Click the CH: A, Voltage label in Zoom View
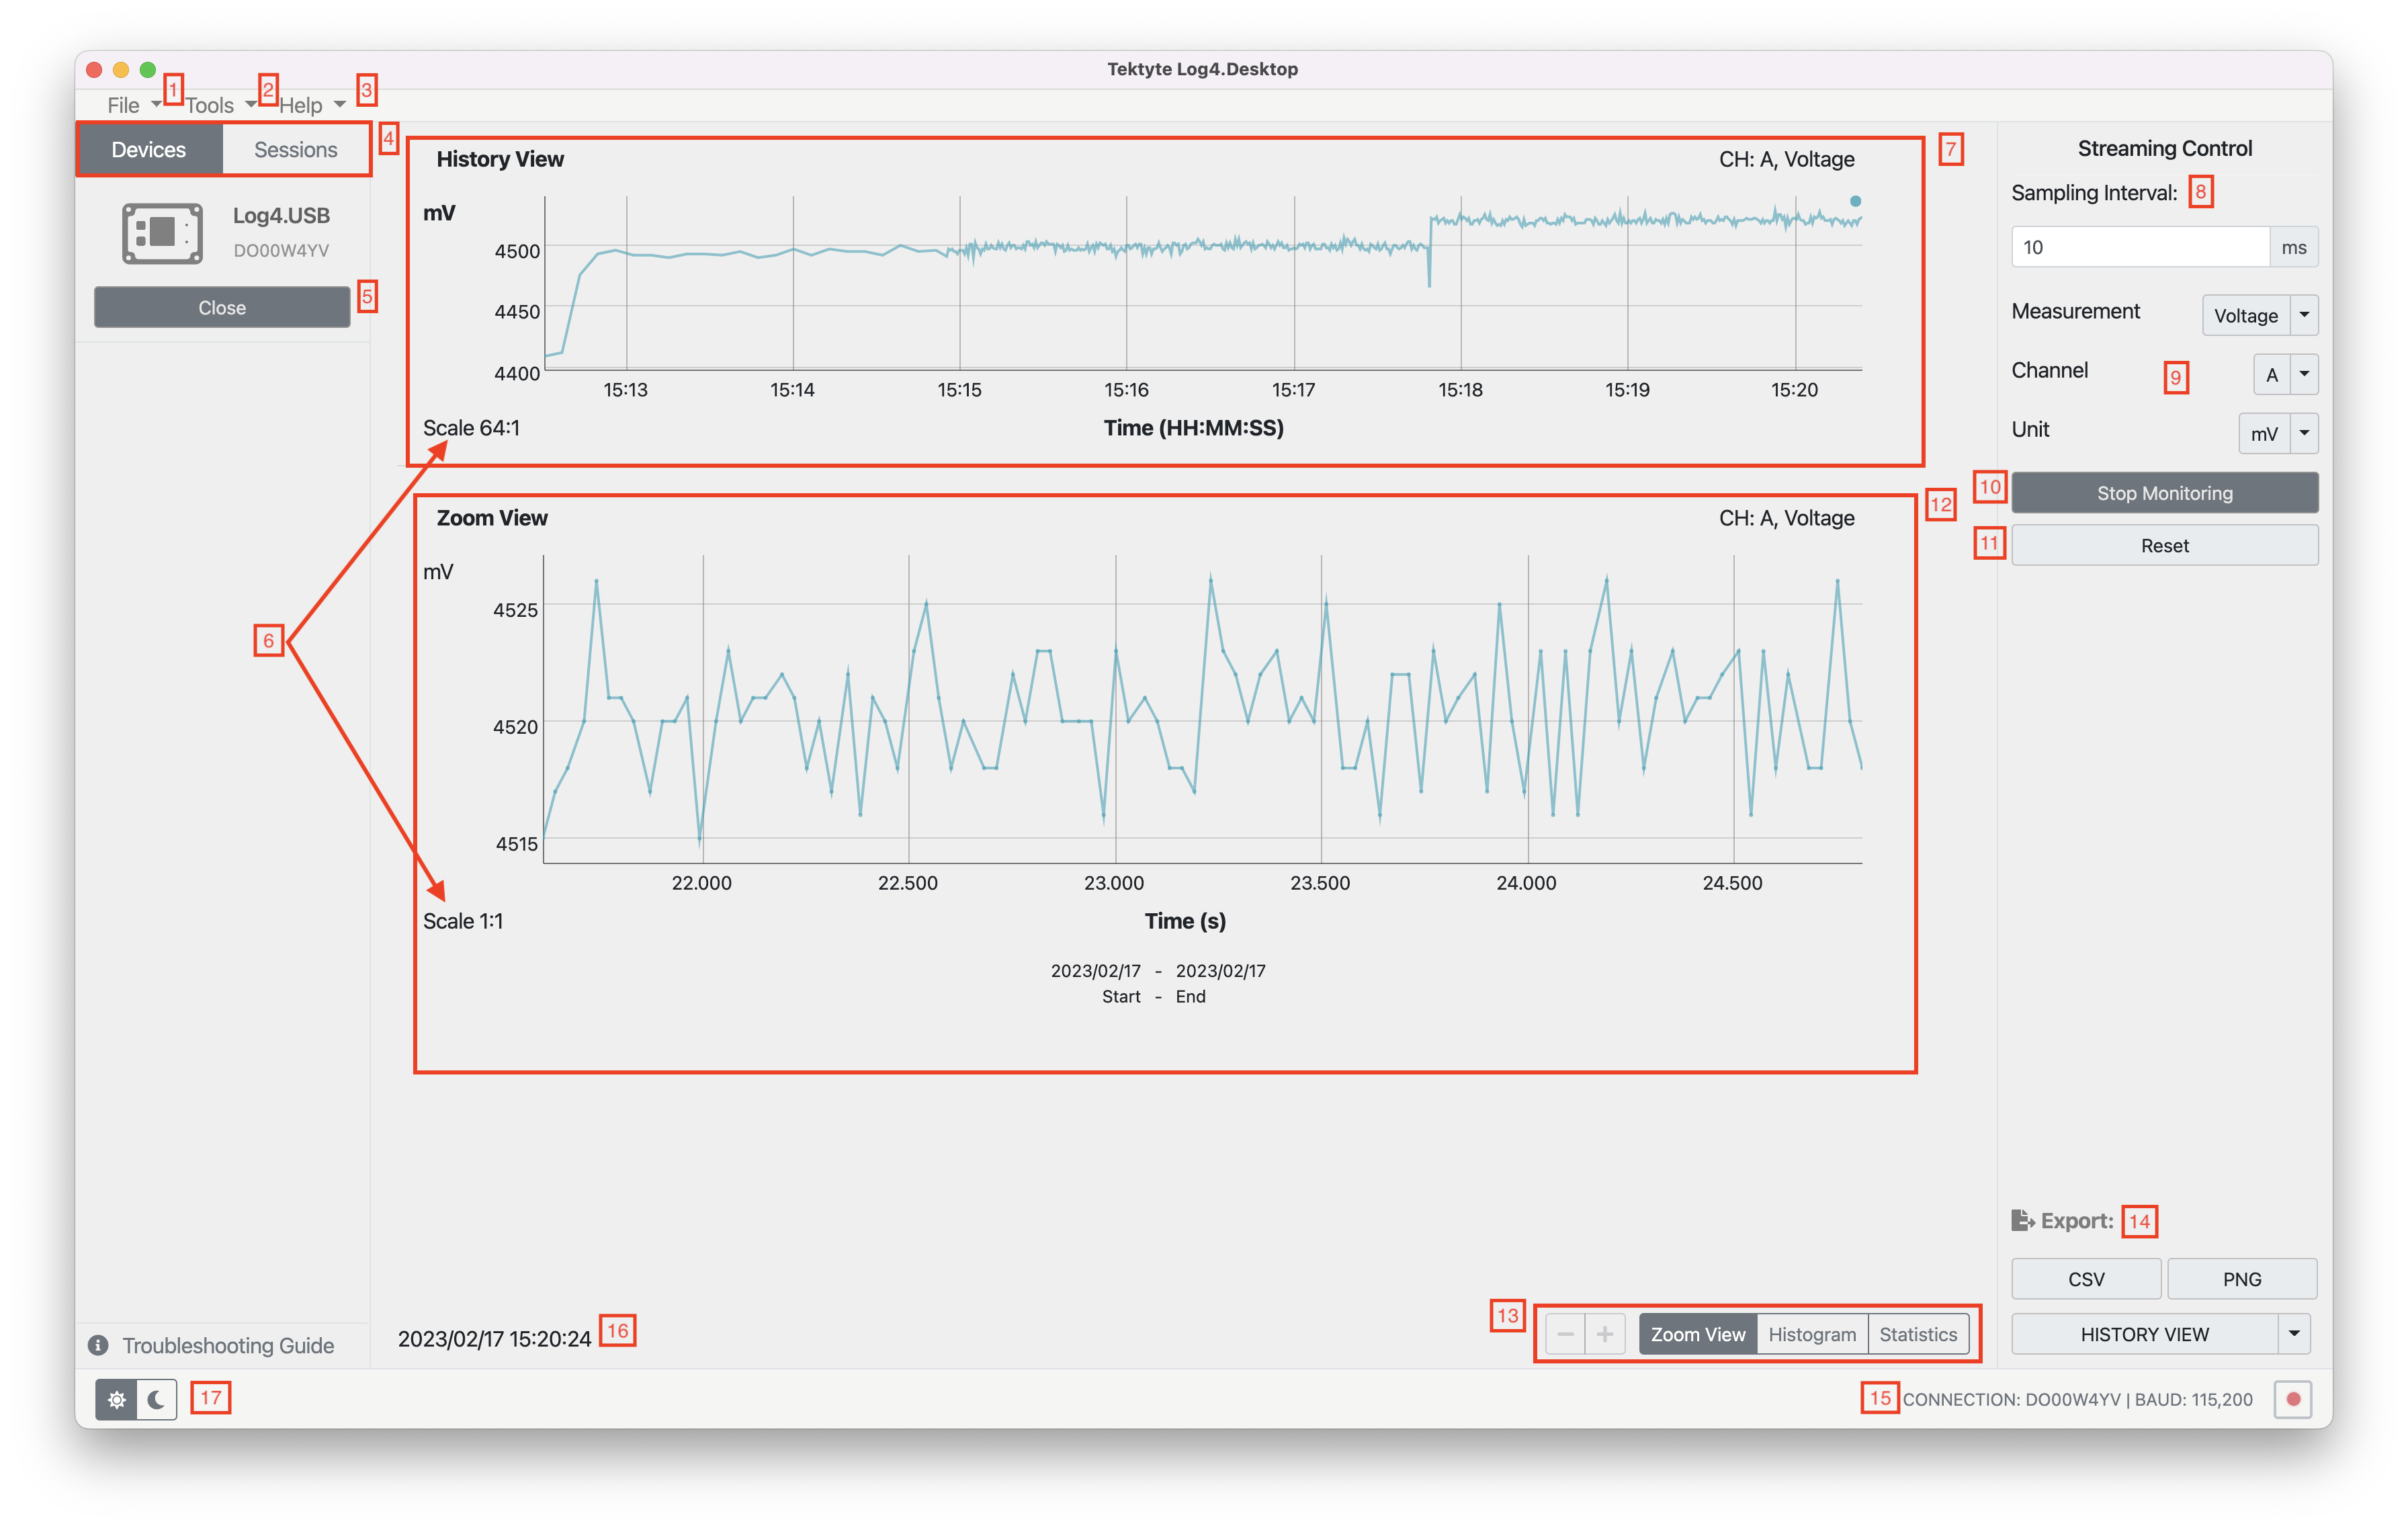 pyautogui.click(x=1786, y=518)
